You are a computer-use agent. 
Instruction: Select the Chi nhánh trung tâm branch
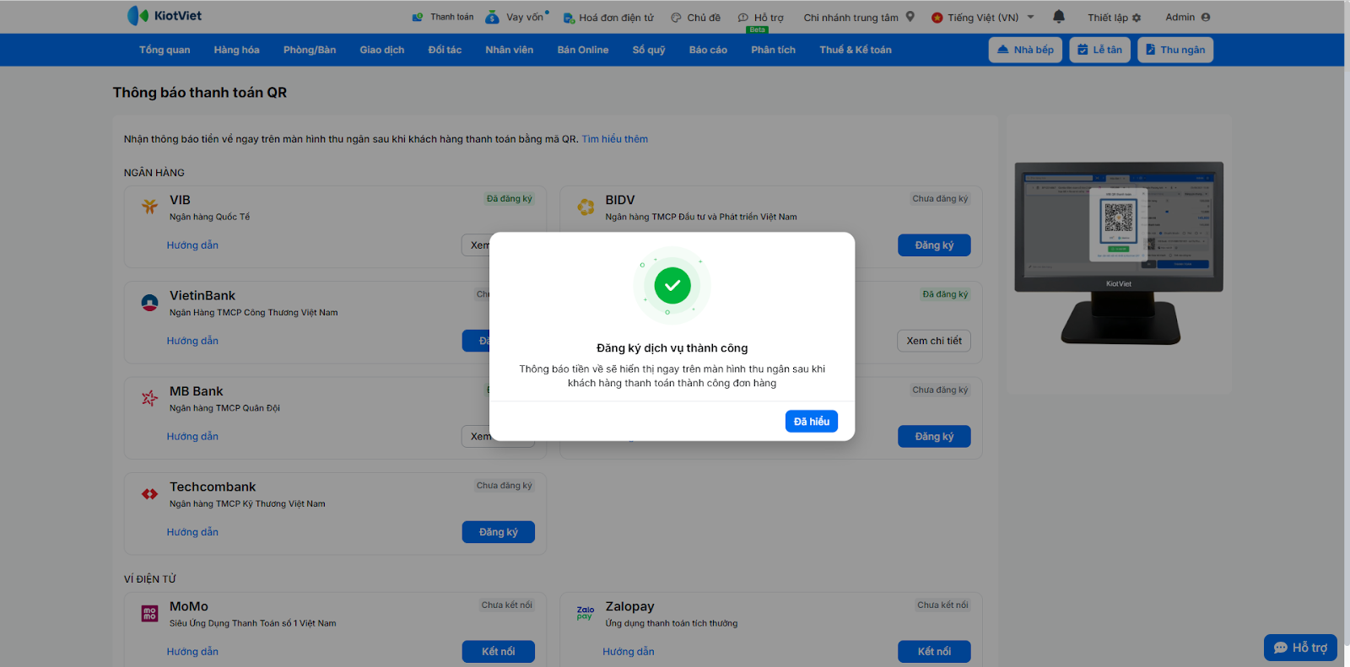(x=859, y=17)
